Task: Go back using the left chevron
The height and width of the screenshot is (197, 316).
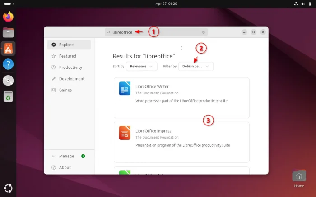Action: tap(181, 48)
